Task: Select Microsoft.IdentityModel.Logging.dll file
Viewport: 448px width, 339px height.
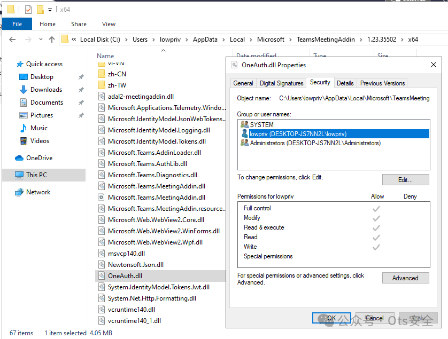Action: (x=159, y=130)
